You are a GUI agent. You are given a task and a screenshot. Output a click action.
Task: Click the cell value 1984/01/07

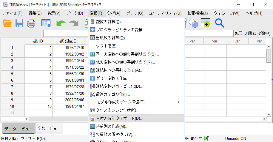click(69, 106)
